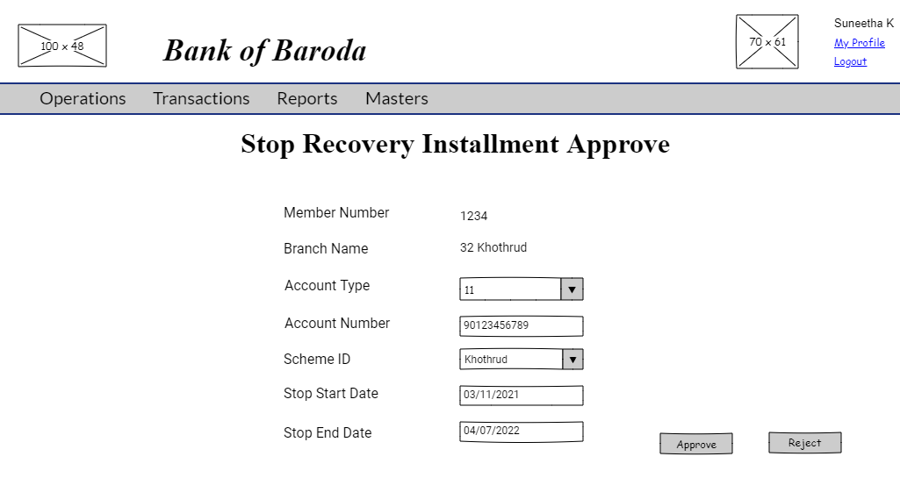Click the 100 × 48 logo placeholder image
Image resolution: width=900 pixels, height=478 pixels.
(62, 46)
